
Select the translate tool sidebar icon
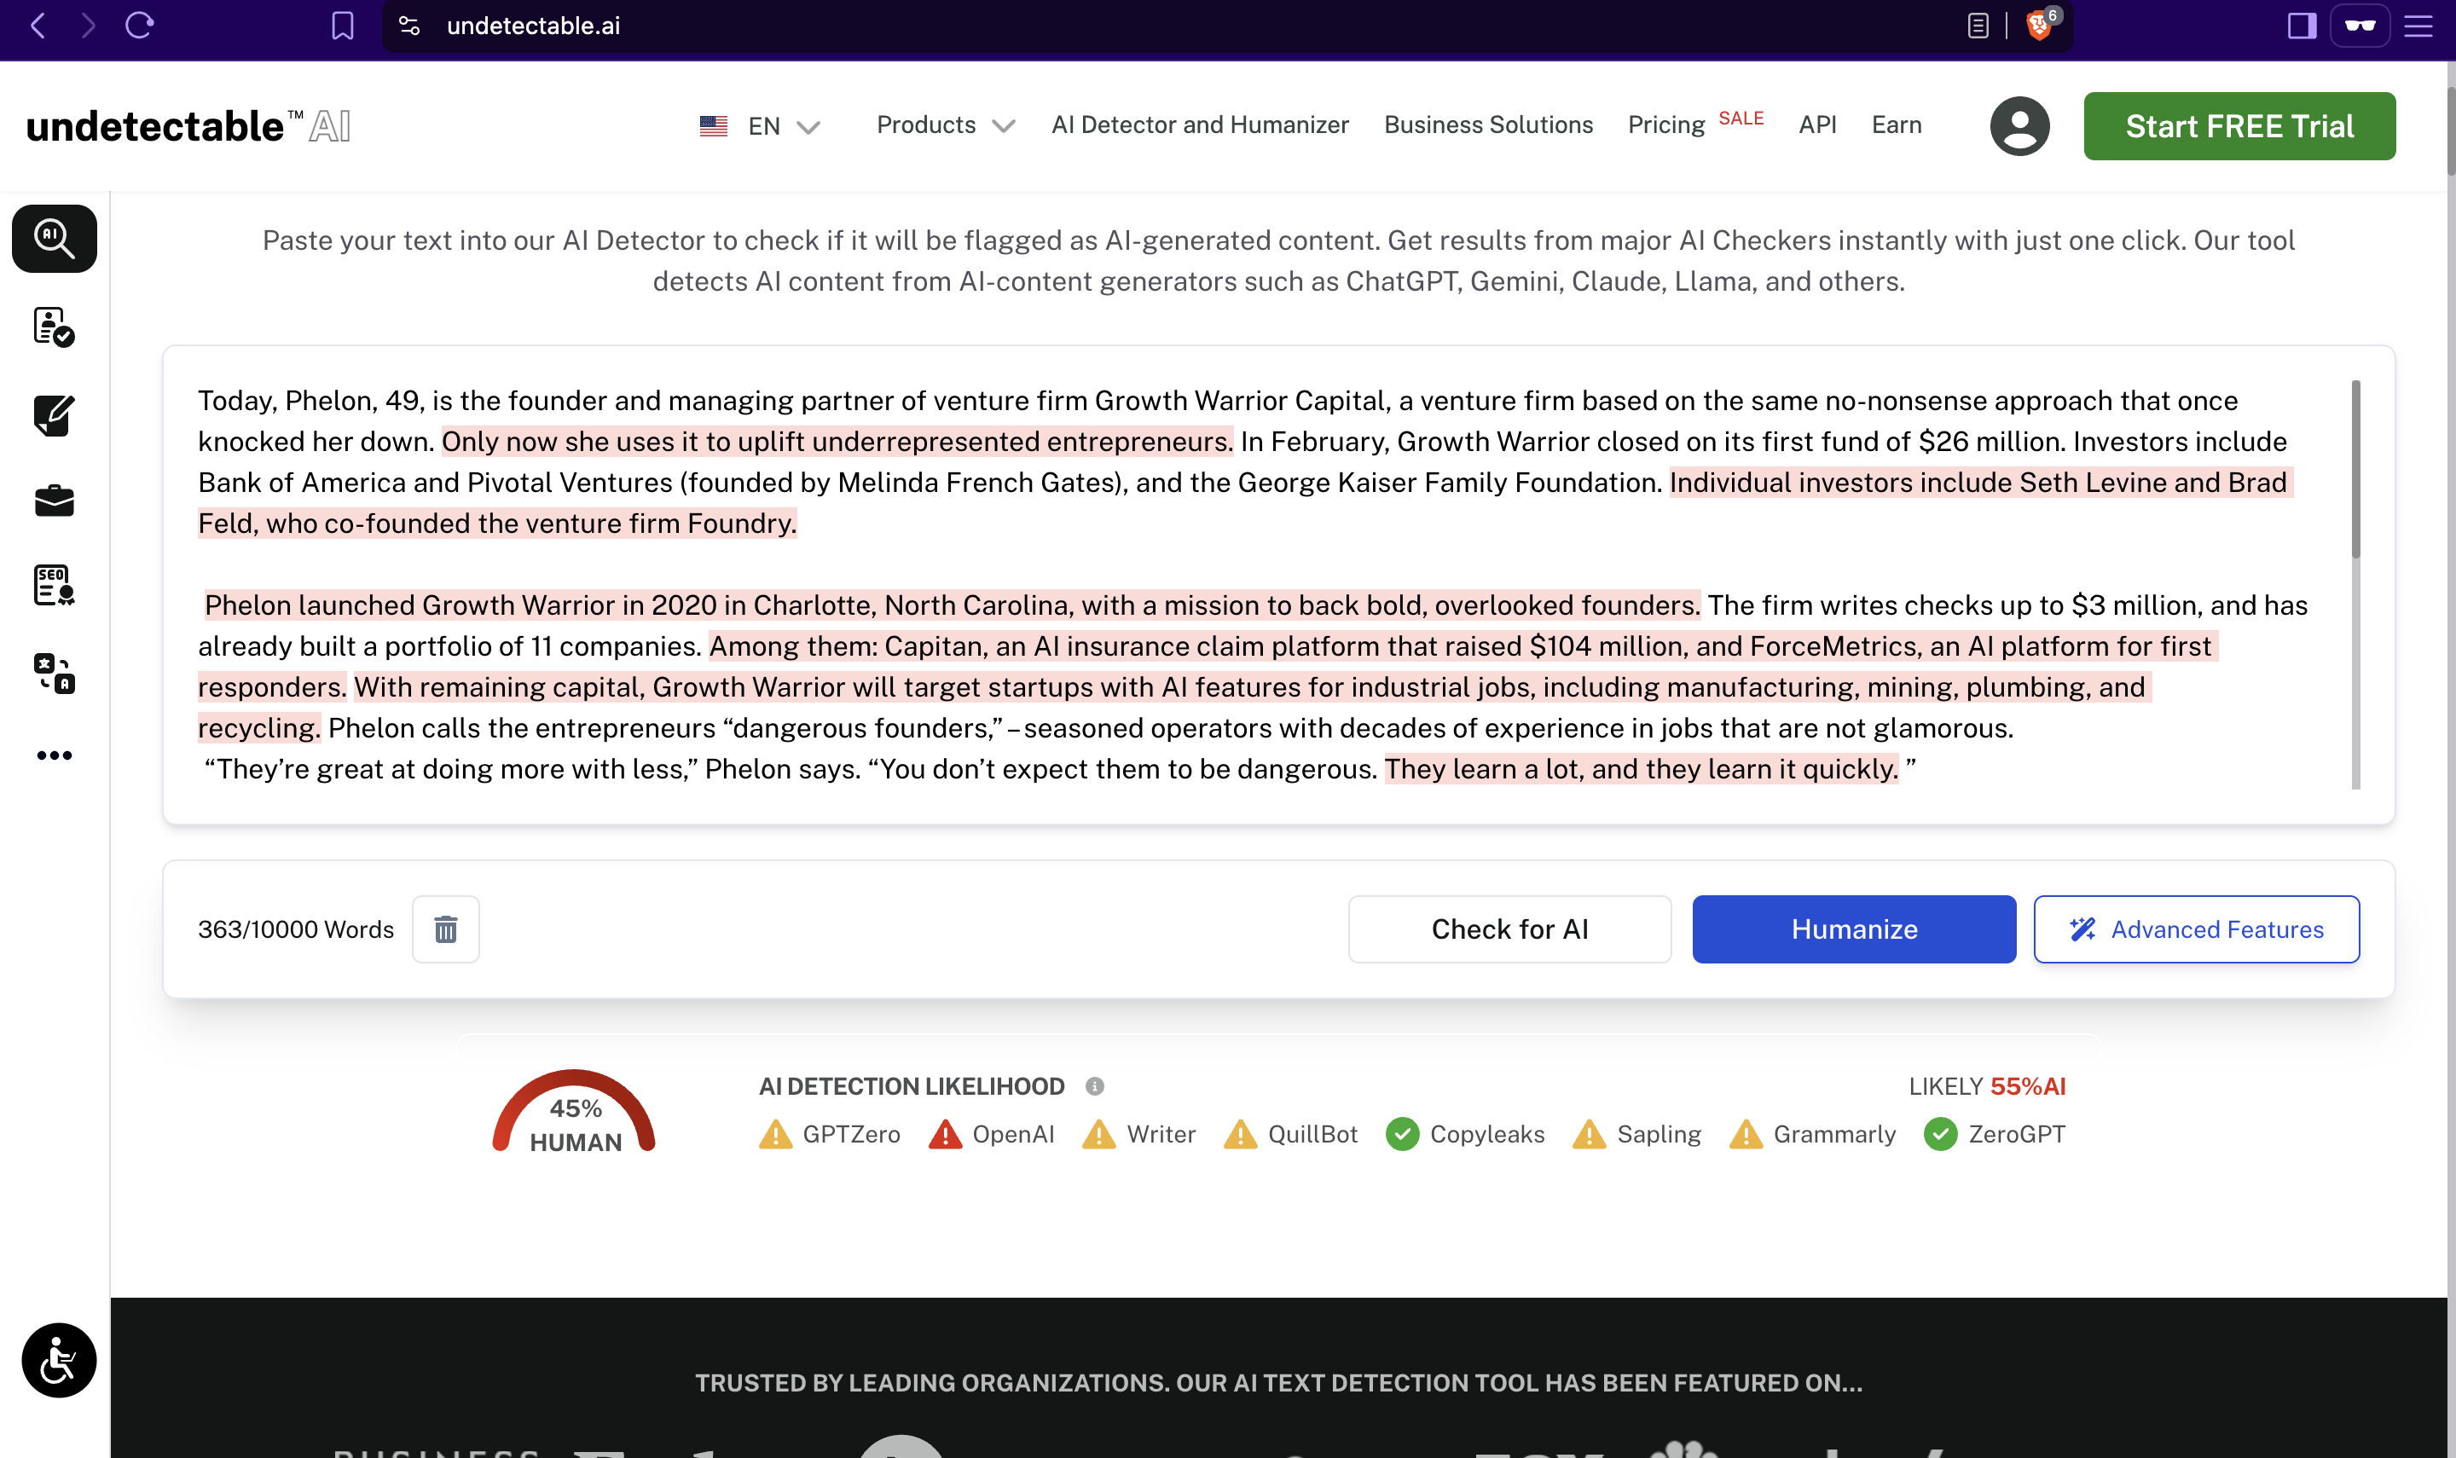click(x=54, y=674)
